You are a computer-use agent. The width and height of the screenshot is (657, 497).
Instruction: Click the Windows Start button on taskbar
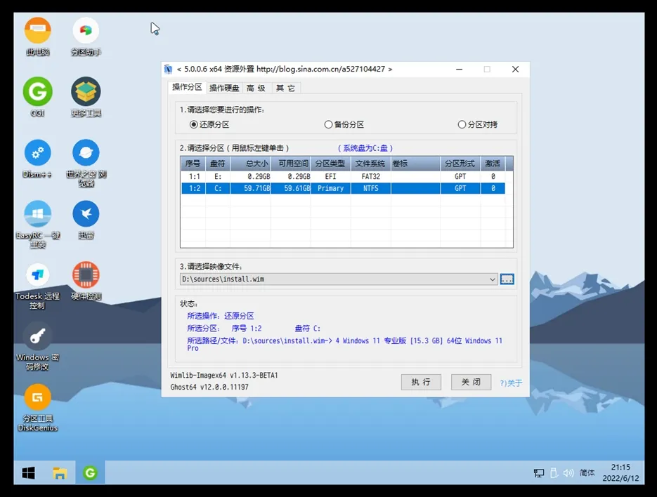click(x=28, y=473)
